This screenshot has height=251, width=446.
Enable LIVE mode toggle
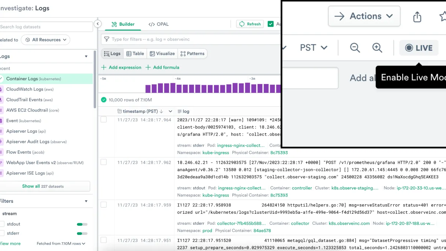tap(419, 48)
